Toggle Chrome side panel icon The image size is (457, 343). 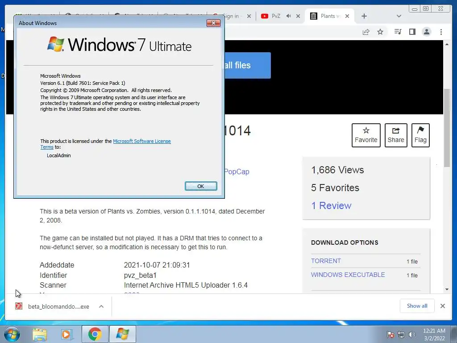coord(412,32)
